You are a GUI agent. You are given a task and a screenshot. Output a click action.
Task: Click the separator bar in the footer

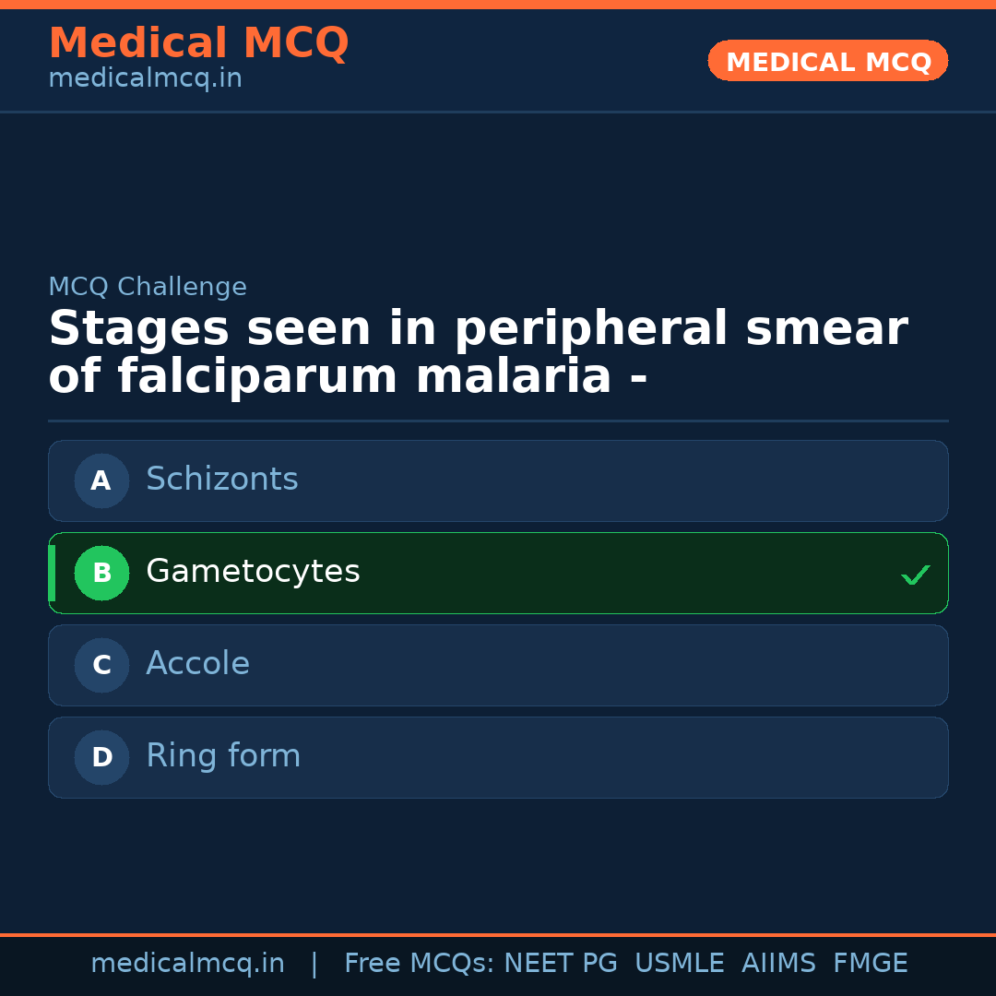314,963
